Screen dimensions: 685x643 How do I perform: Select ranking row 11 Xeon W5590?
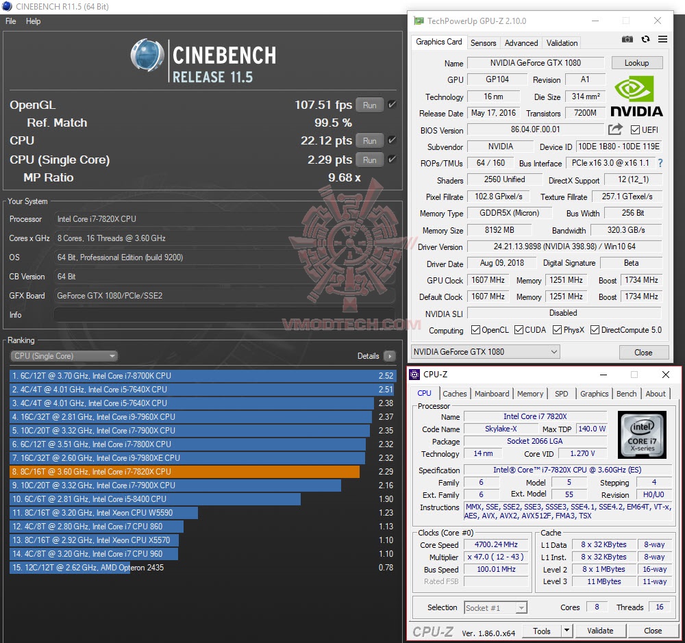[x=203, y=512]
